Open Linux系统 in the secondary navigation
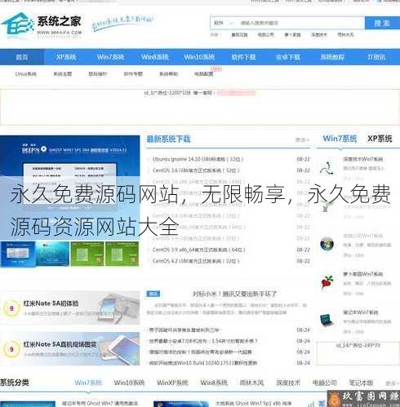This screenshot has width=400, height=407. click(x=26, y=74)
